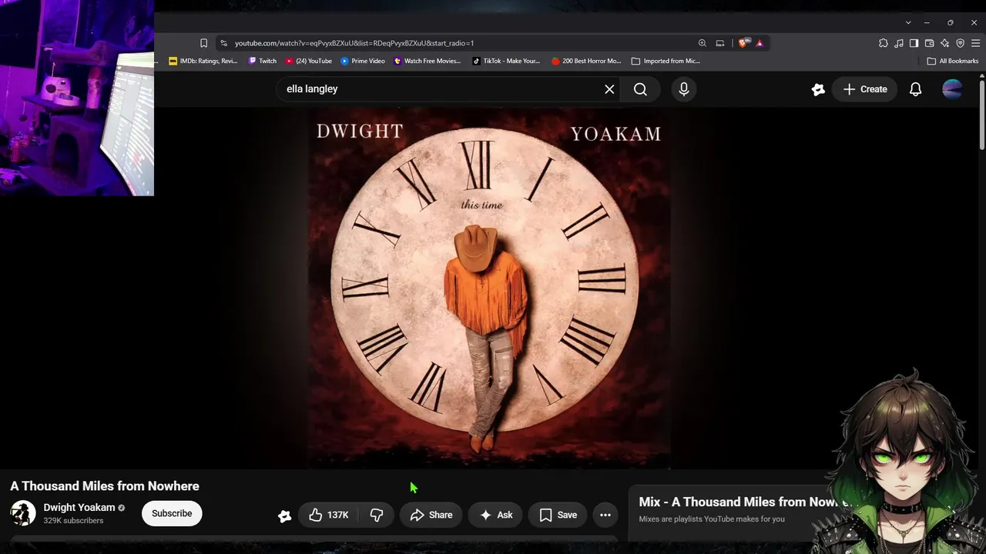Image resolution: width=986 pixels, height=554 pixels.
Task: Save the video to a playlist
Action: (x=558, y=515)
